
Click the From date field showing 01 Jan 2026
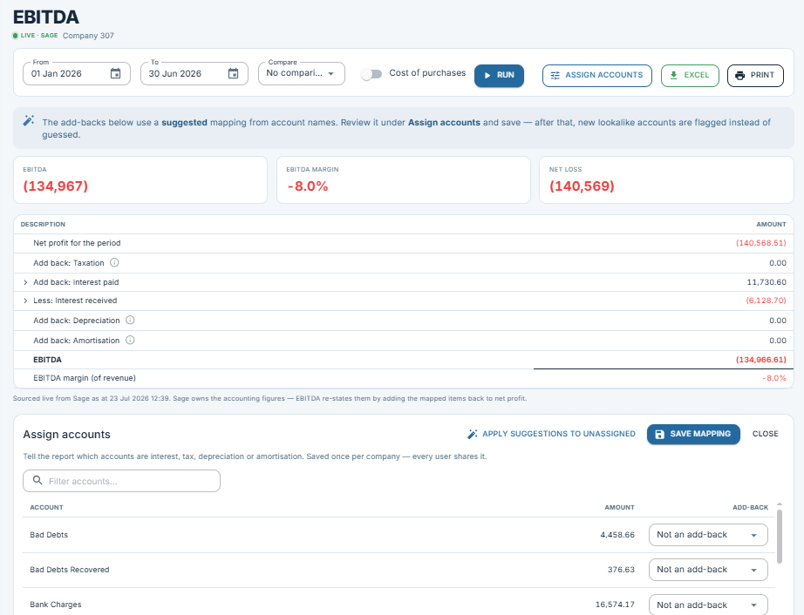(77, 74)
